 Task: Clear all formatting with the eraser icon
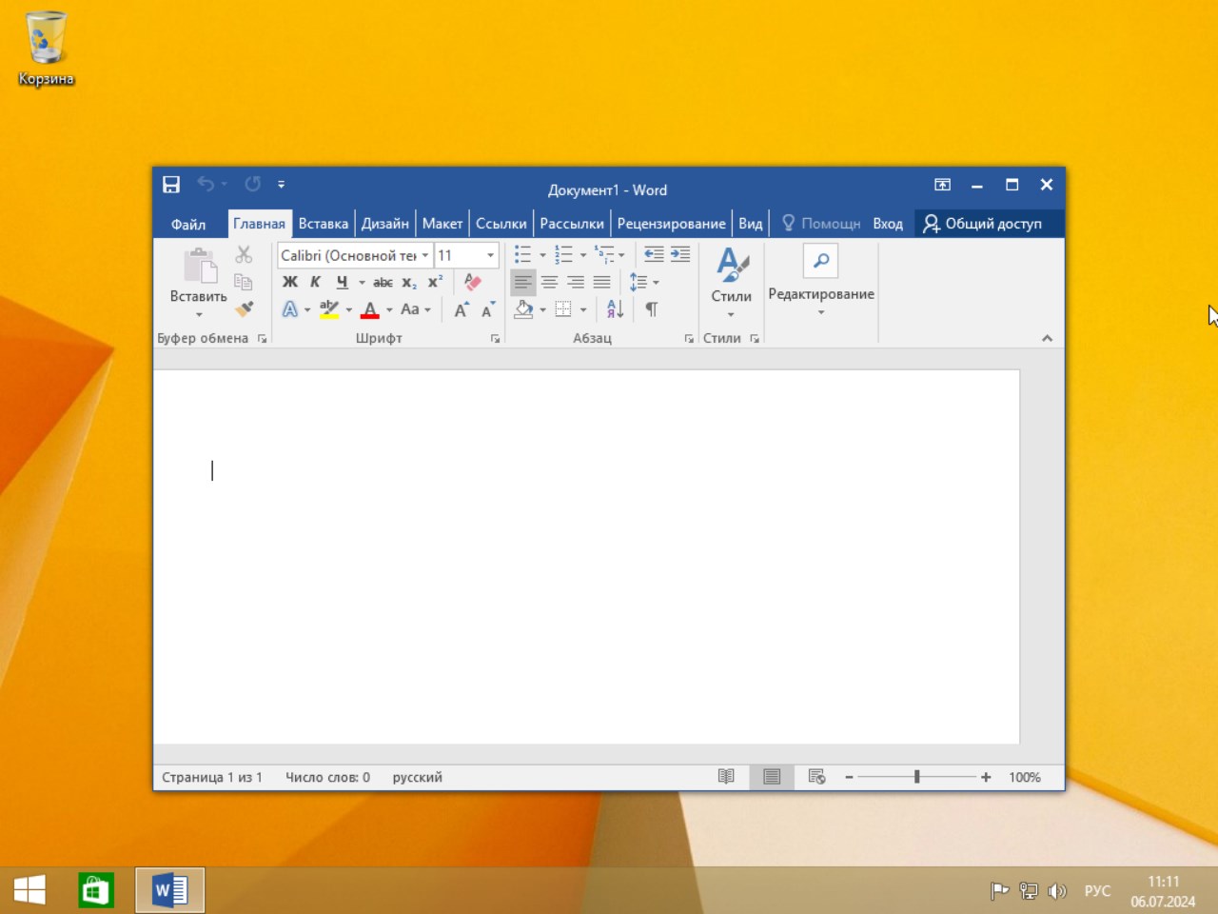pos(473,282)
